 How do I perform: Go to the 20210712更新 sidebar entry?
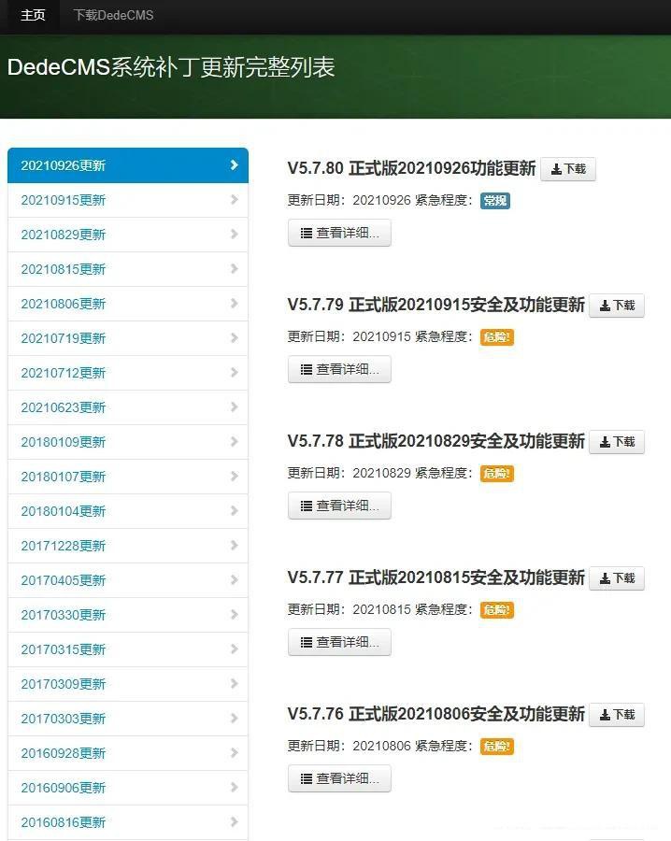pos(128,373)
